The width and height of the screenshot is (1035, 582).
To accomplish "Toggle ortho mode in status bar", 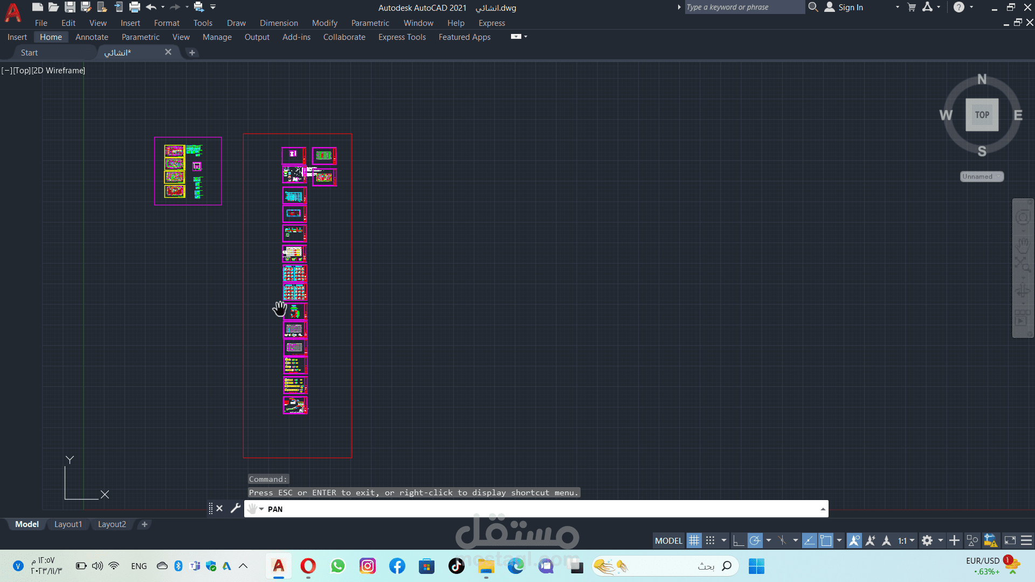I will coord(739,541).
